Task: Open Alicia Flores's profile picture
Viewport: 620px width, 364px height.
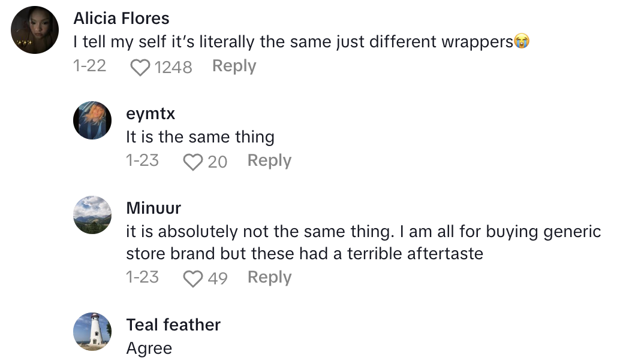Action: [35, 30]
